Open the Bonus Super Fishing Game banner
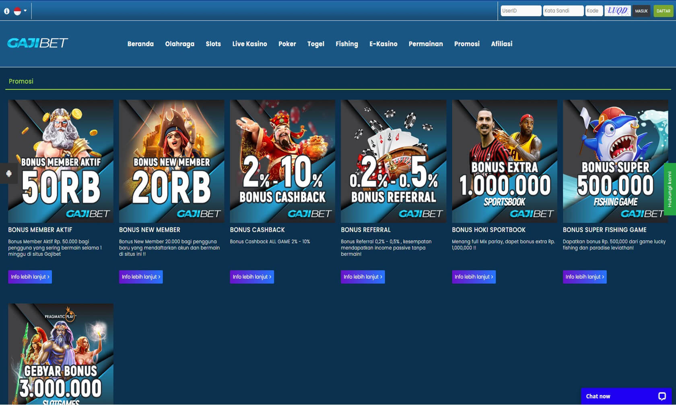This screenshot has width=676, height=405. tap(615, 161)
